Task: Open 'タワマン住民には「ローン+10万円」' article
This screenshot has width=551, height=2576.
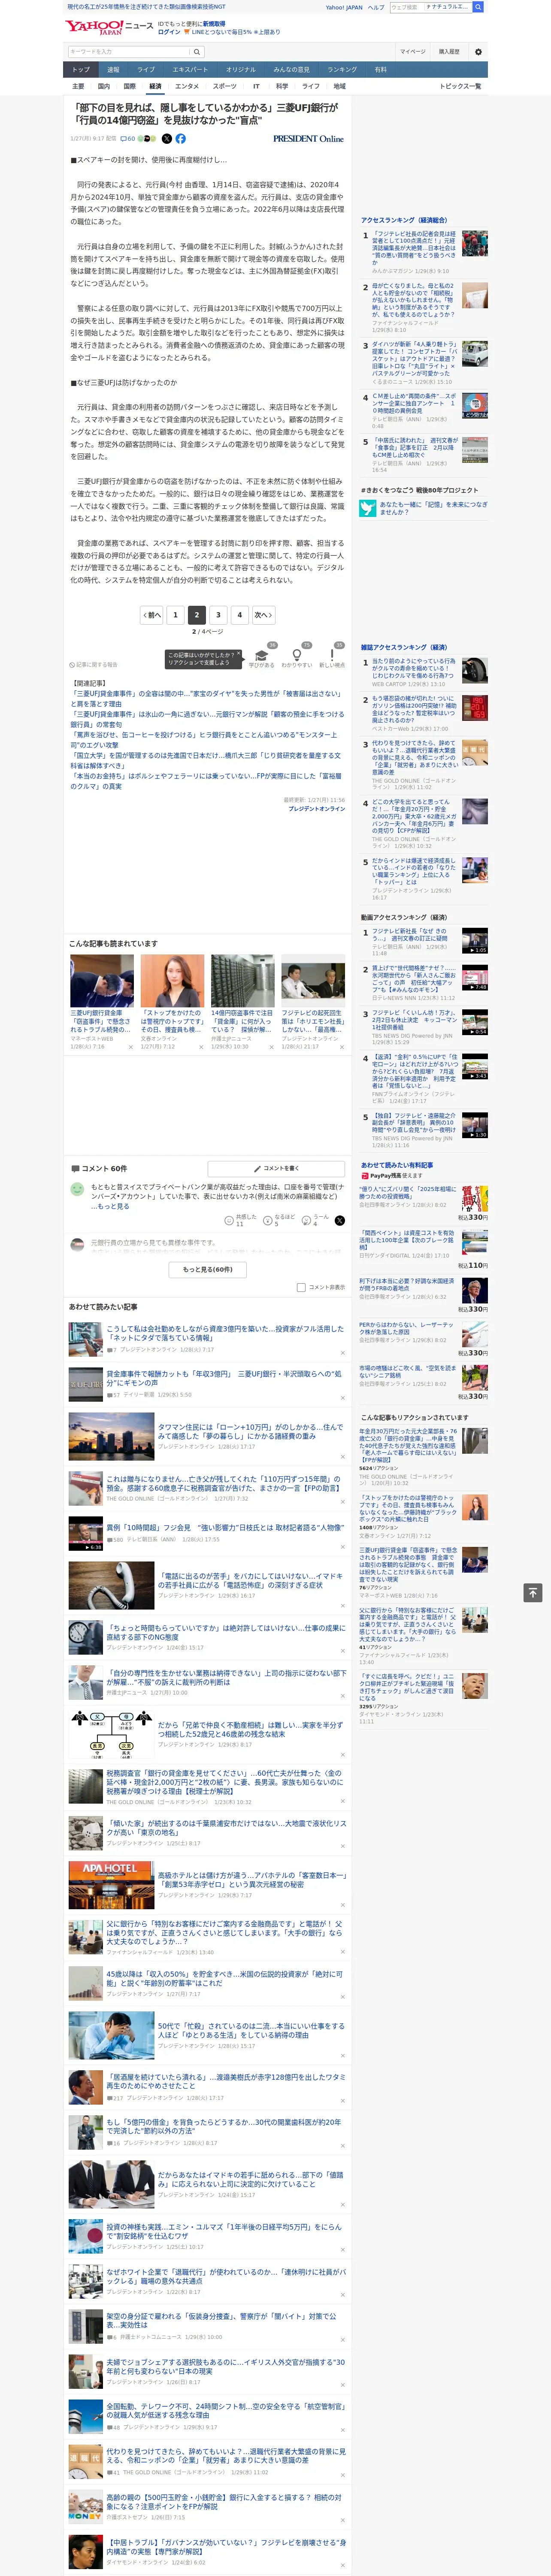Action: click(250, 1431)
